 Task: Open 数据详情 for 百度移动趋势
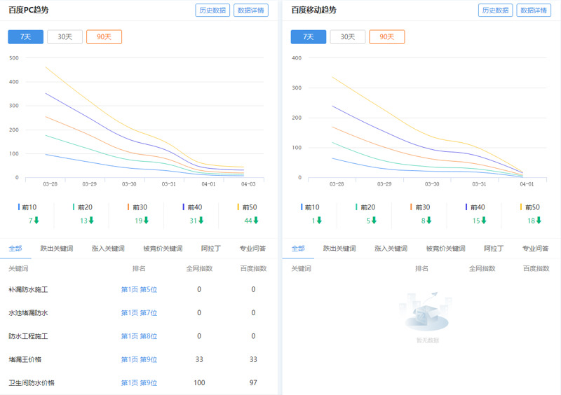click(x=534, y=11)
